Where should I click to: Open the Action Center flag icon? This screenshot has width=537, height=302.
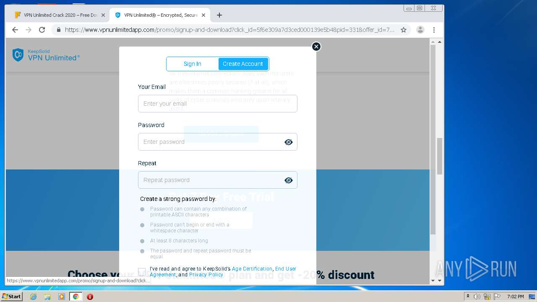497,297
